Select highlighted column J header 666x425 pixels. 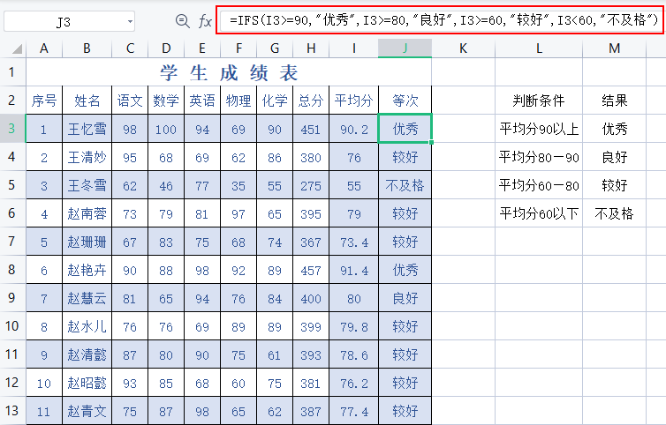(405, 48)
